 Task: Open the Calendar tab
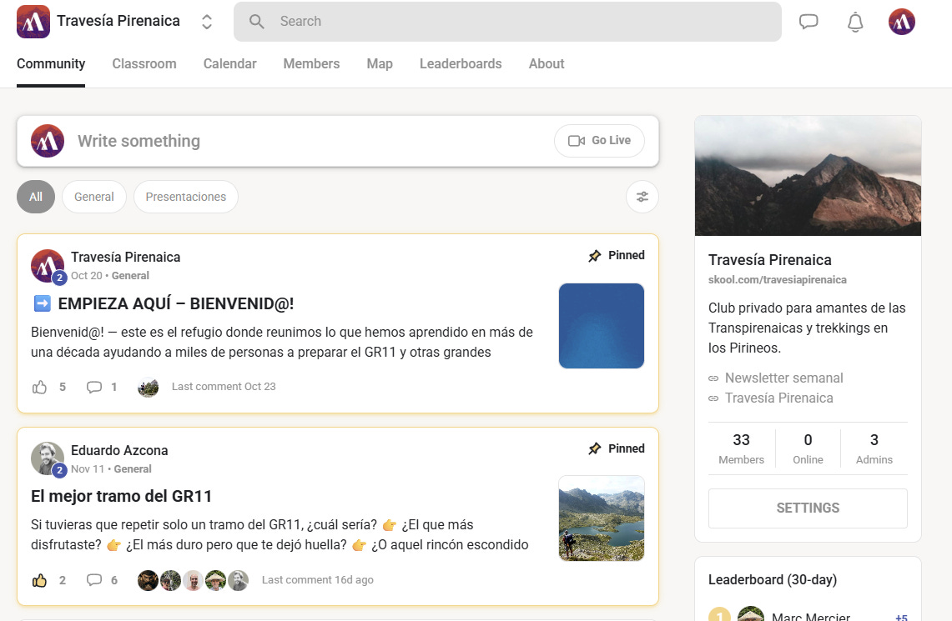[x=229, y=63]
